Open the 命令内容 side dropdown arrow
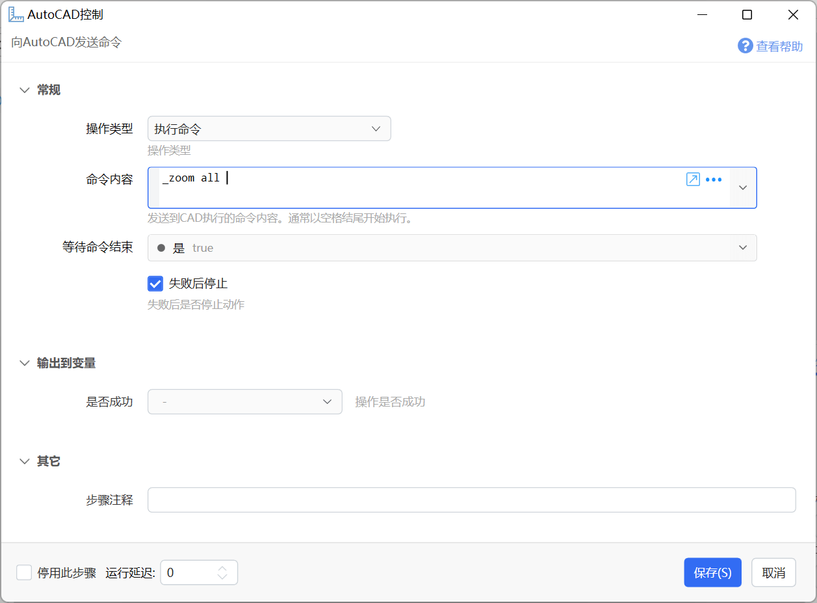 click(x=743, y=187)
